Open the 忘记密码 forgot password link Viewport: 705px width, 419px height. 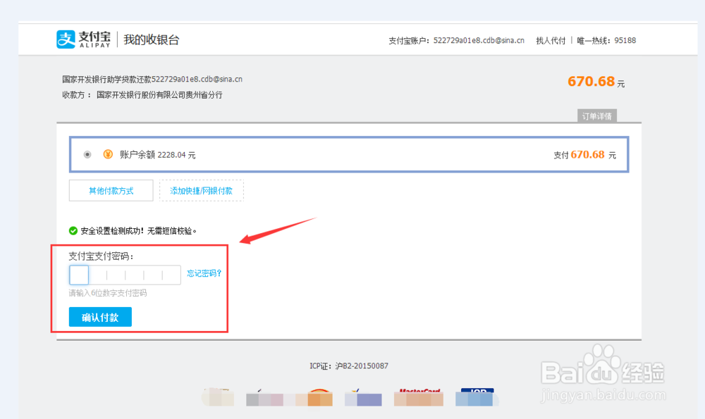203,273
